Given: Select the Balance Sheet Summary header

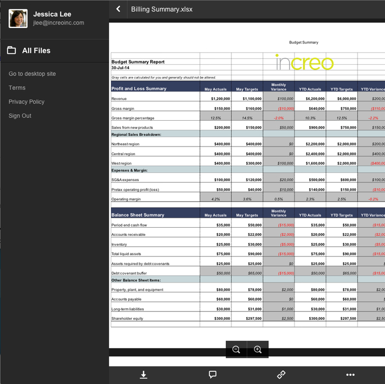Looking at the screenshot, I should 138,215.
